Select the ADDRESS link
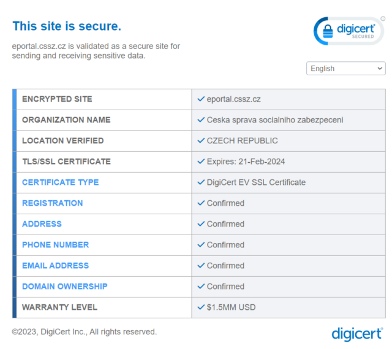This screenshot has height=349, width=392. tap(42, 224)
